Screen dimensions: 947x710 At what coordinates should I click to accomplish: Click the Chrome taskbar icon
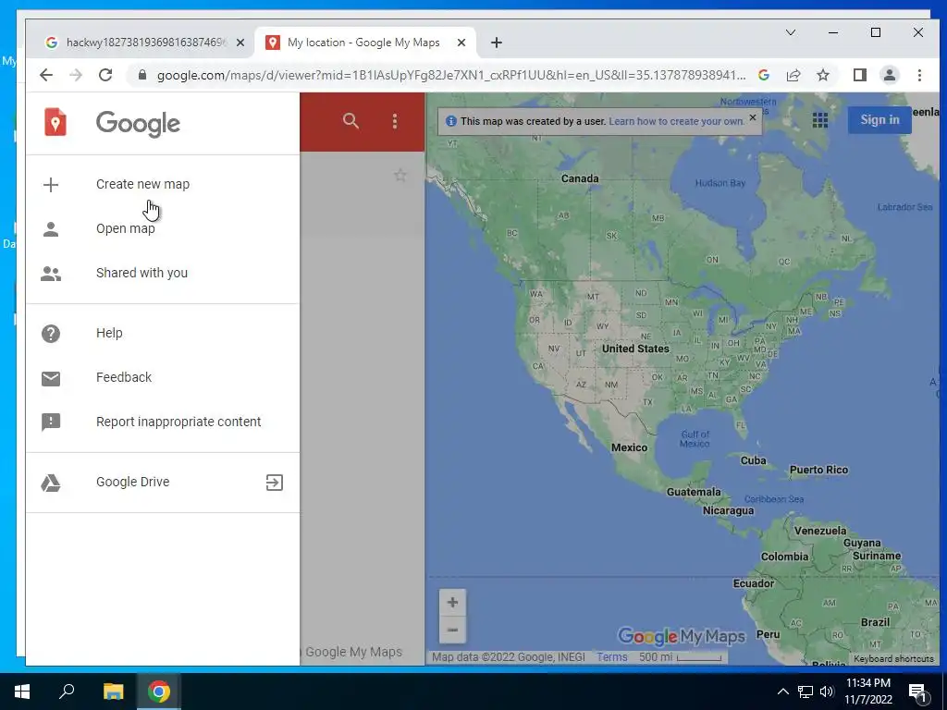click(159, 692)
